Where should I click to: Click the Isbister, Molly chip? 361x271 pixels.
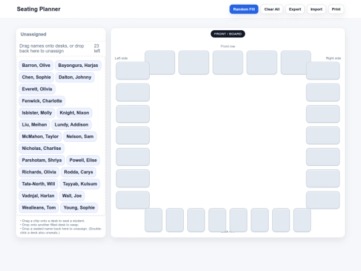point(37,113)
